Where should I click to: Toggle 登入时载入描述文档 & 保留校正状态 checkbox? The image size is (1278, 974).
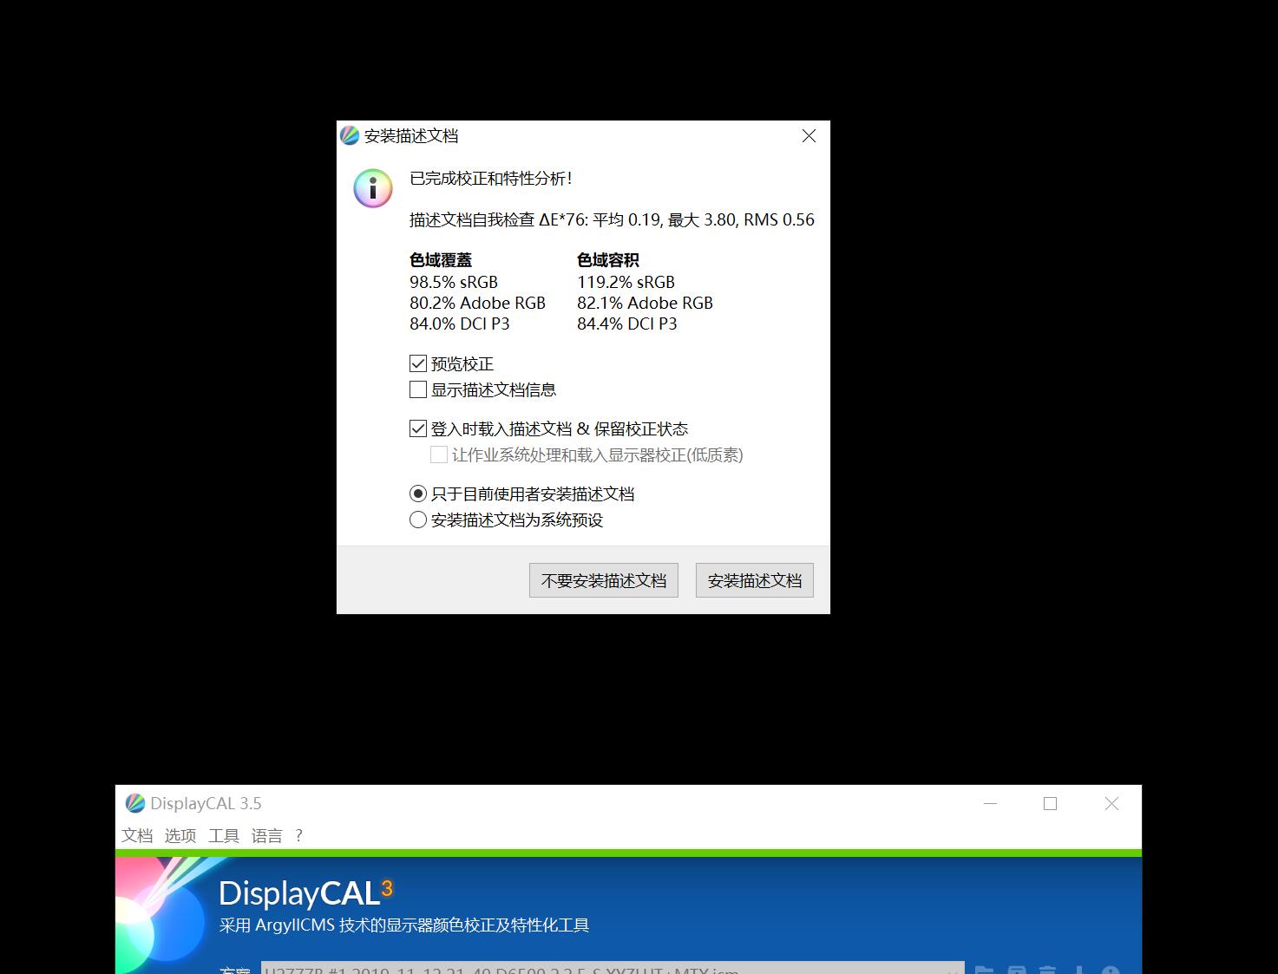click(x=418, y=428)
